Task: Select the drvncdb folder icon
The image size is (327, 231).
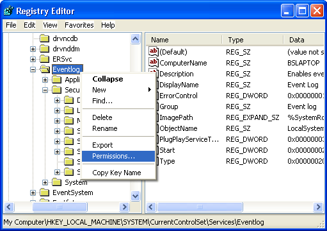Action: (45, 38)
